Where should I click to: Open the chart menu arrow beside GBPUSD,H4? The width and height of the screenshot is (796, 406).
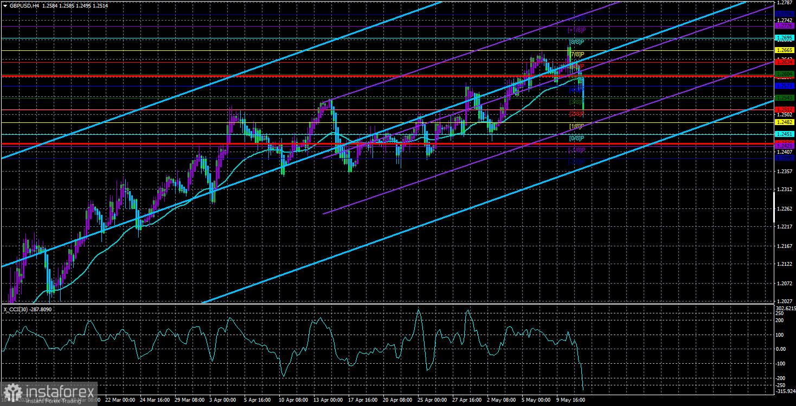5,5
